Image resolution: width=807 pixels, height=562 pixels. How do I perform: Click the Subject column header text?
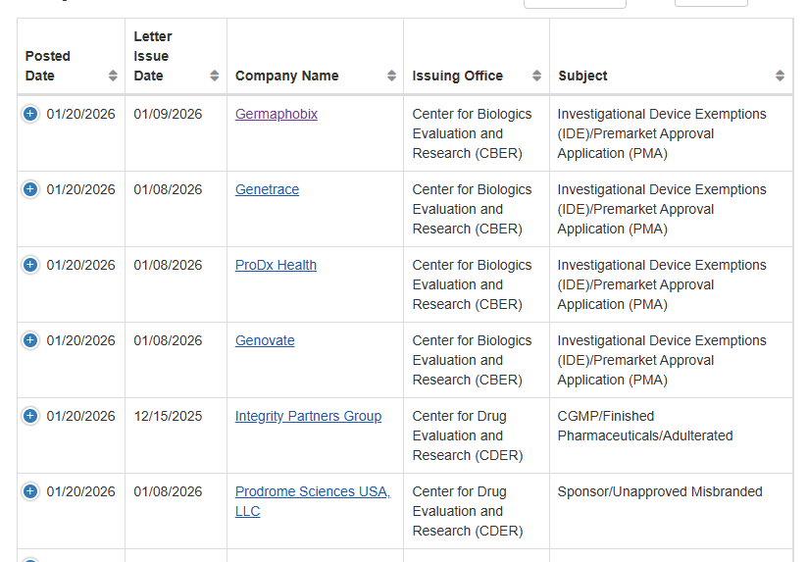[x=582, y=76]
